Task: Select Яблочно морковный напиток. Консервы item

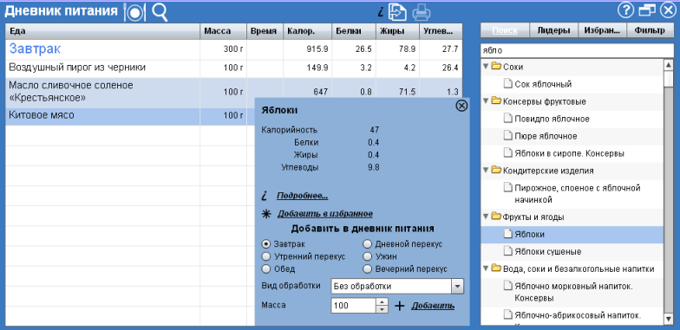Action: point(572,292)
